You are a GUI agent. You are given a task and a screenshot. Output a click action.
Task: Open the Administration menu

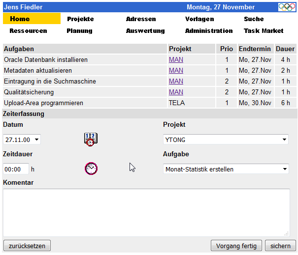point(209,31)
